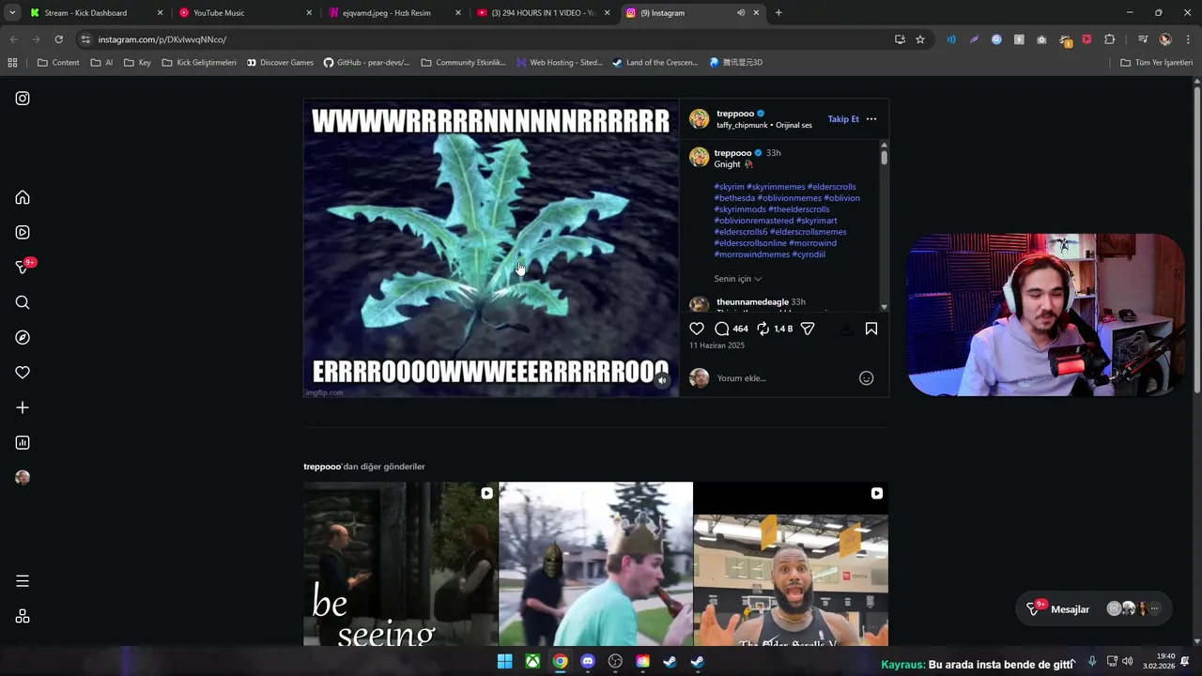
Task: Open the Content bookmarks folder
Action: [58, 63]
